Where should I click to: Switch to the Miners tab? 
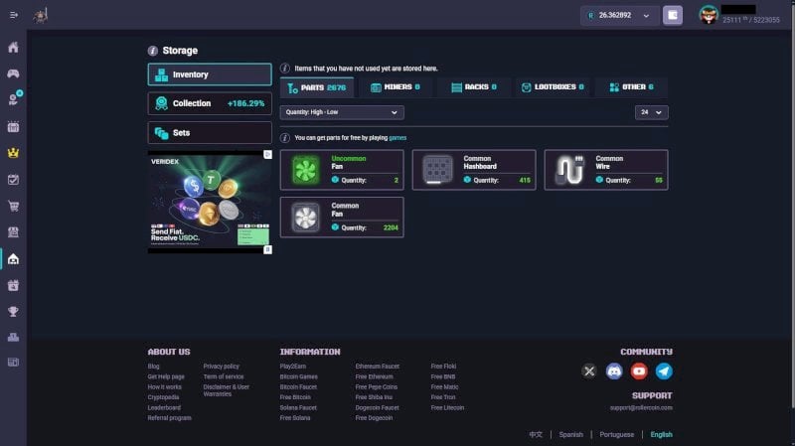tap(395, 87)
